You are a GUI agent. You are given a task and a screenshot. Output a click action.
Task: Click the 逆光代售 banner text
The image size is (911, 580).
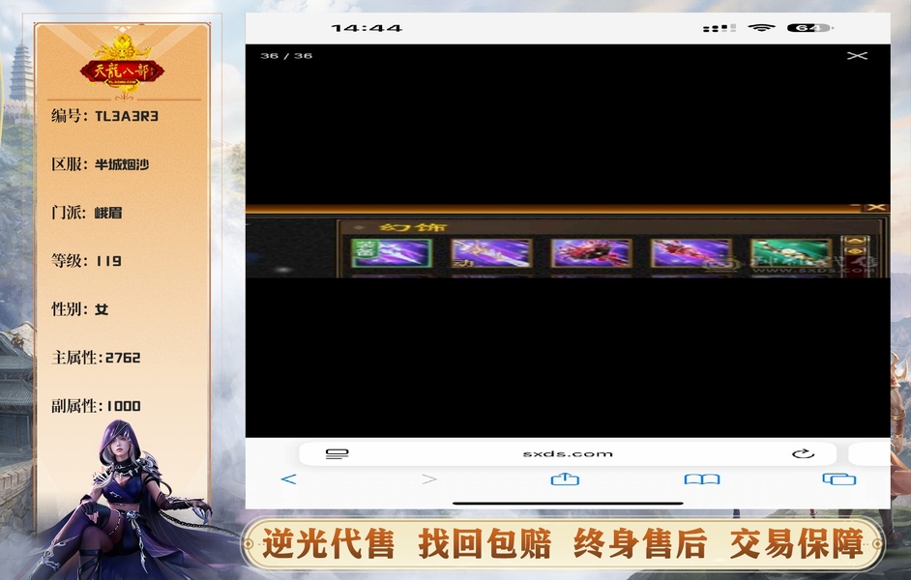click(328, 544)
